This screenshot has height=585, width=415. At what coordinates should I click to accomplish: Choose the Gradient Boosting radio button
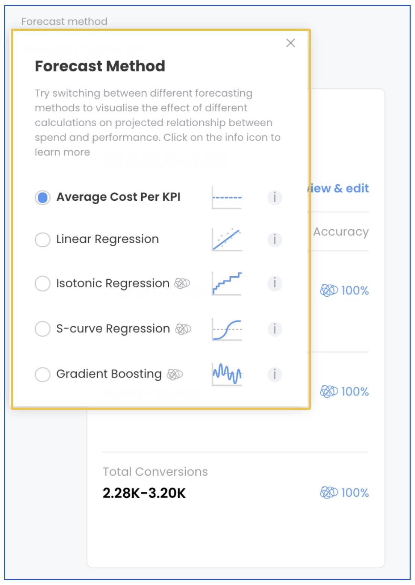tap(42, 374)
